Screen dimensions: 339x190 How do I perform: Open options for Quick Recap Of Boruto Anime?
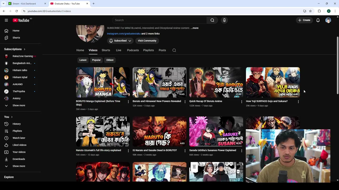pos(242,102)
